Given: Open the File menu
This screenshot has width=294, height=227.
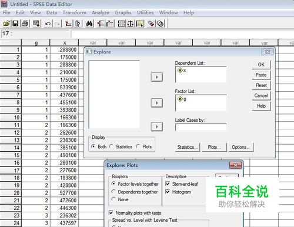Looking at the screenshot, I should click(6, 12).
